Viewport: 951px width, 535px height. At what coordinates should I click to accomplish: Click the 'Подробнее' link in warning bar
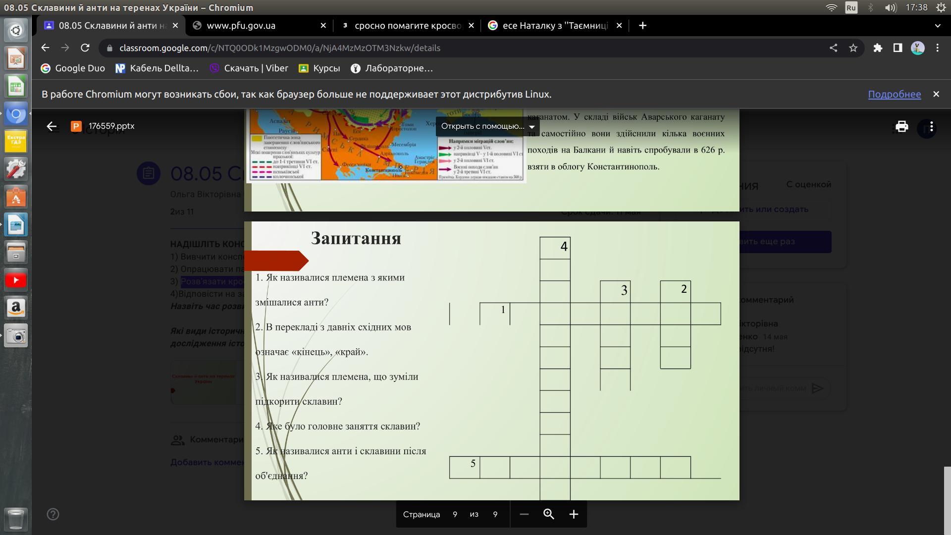895,94
